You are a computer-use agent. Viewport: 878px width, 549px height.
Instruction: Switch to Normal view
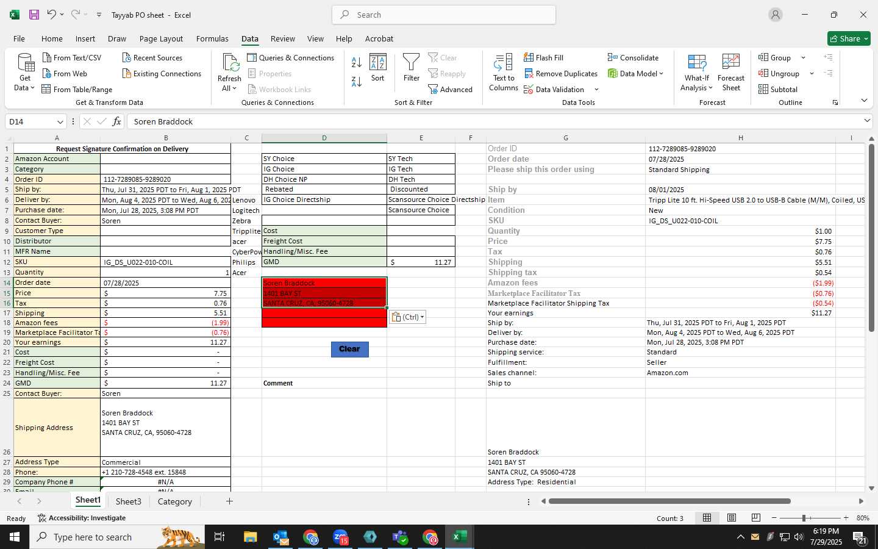pos(707,518)
